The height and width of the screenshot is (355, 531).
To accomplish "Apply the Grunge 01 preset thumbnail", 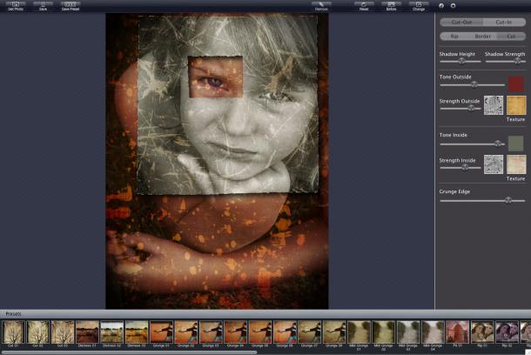I will pos(161,332).
